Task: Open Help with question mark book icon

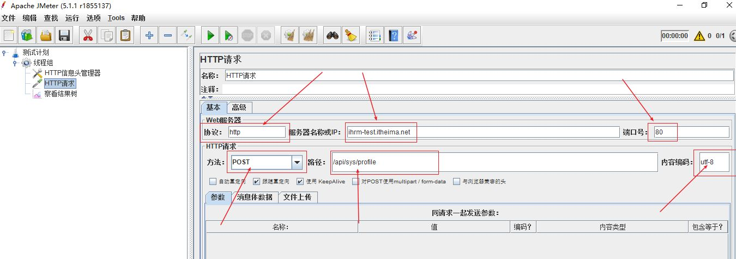Action: pyautogui.click(x=394, y=36)
